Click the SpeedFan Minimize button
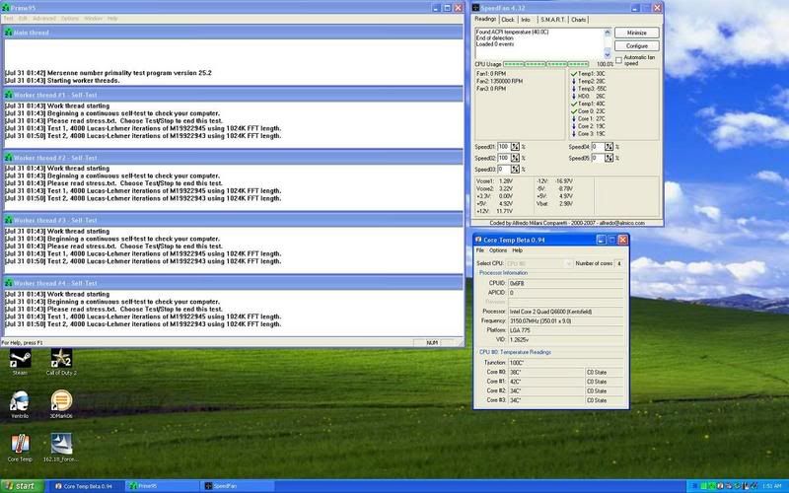Screen dimensions: 789x493 click(x=636, y=33)
